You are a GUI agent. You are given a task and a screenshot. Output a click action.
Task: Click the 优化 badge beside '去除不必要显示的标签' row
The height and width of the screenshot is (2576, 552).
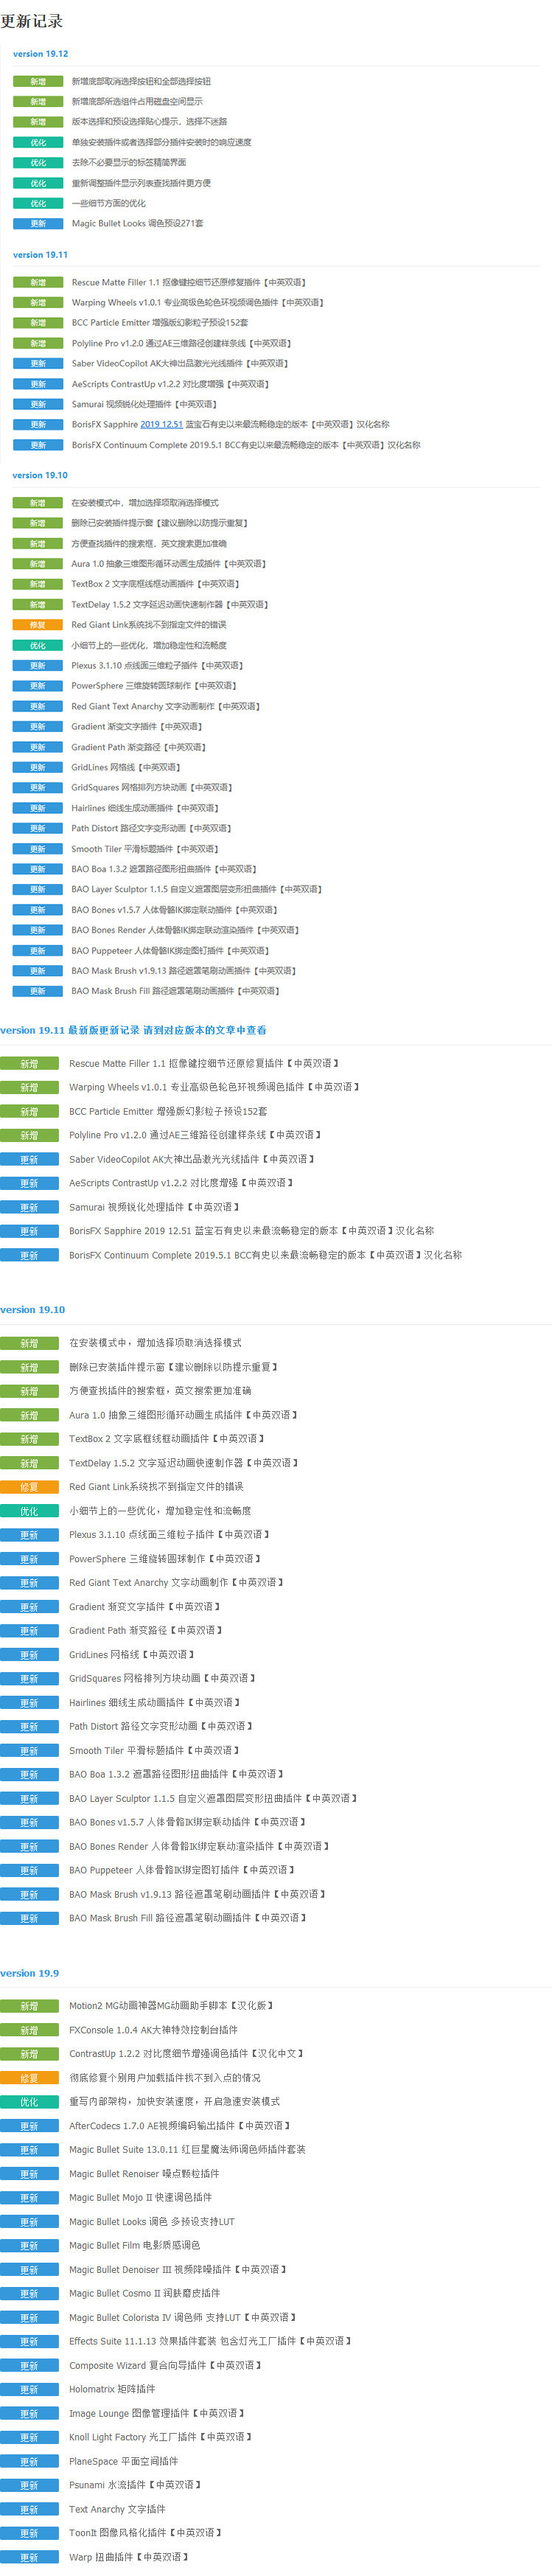38,162
